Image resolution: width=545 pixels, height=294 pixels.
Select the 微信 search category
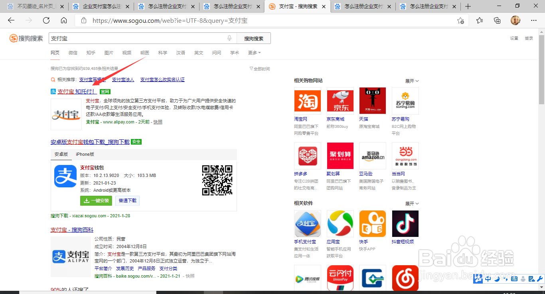(x=73, y=53)
